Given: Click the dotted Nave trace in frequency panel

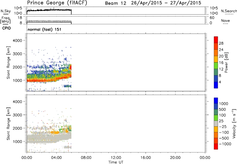Looking at the screenshot, I should (x=49, y=21).
